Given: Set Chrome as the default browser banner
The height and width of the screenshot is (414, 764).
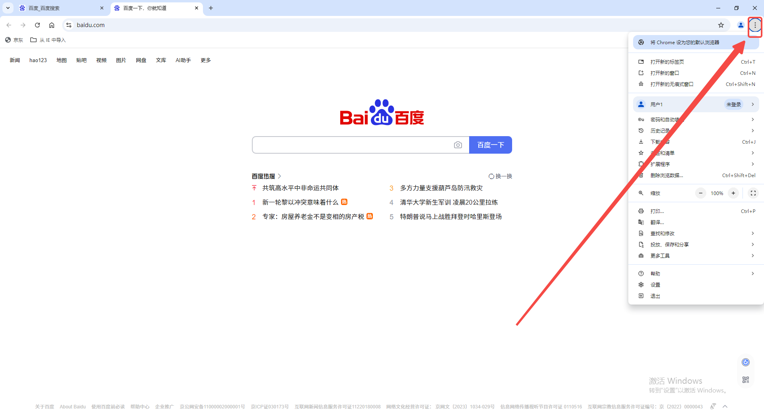Looking at the screenshot, I should [x=696, y=42].
